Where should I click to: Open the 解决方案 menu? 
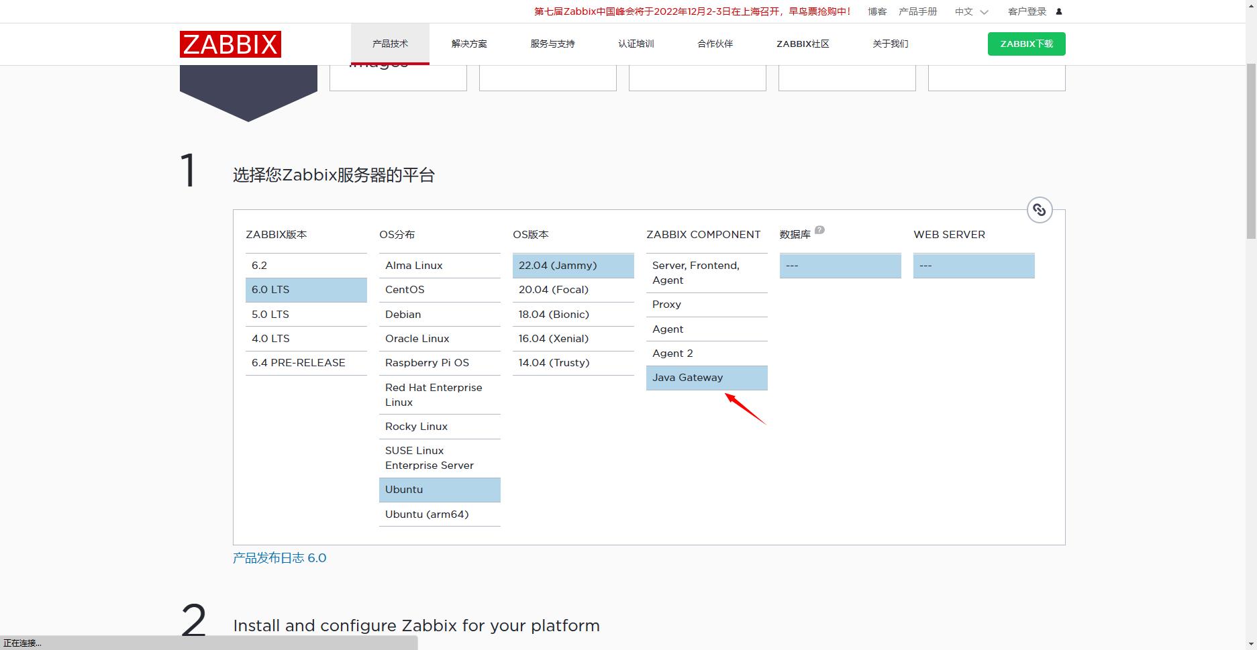coord(469,44)
